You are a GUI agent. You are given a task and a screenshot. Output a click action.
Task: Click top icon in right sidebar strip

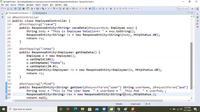(x=197, y=14)
